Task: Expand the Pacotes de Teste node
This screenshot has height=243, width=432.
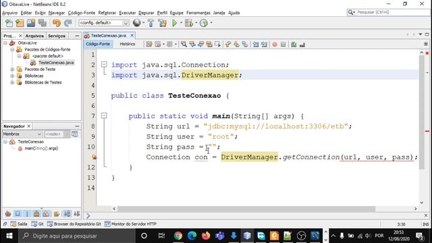Action: pyautogui.click(x=12, y=70)
